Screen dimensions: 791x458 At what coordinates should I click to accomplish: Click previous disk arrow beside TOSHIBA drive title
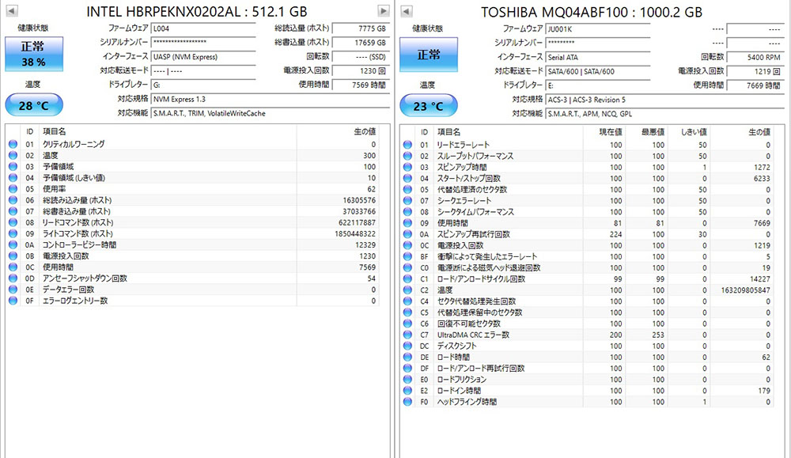coord(406,11)
